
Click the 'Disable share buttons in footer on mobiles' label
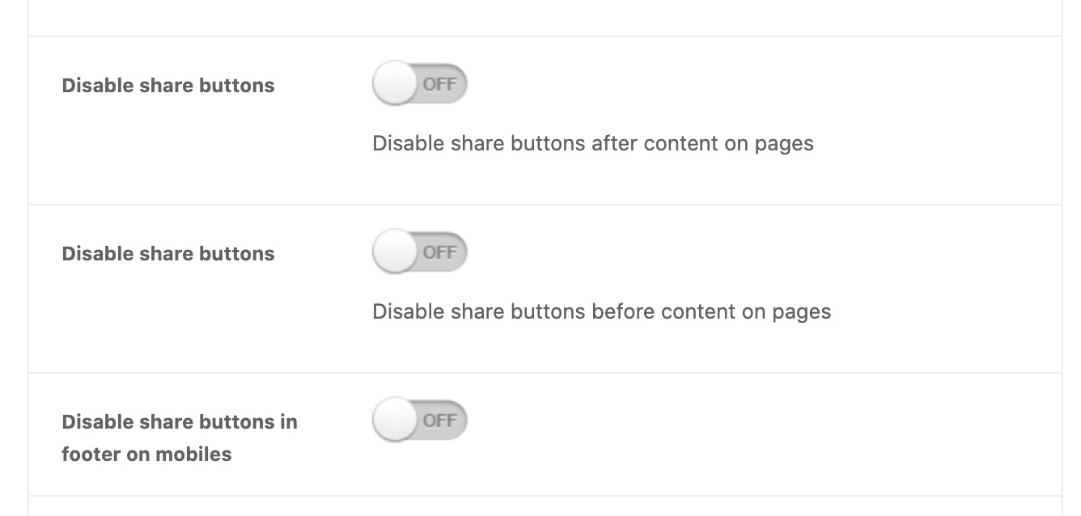pyautogui.click(x=180, y=438)
